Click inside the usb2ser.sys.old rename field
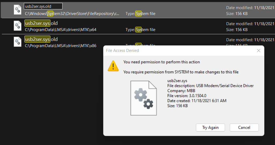 (43, 6)
